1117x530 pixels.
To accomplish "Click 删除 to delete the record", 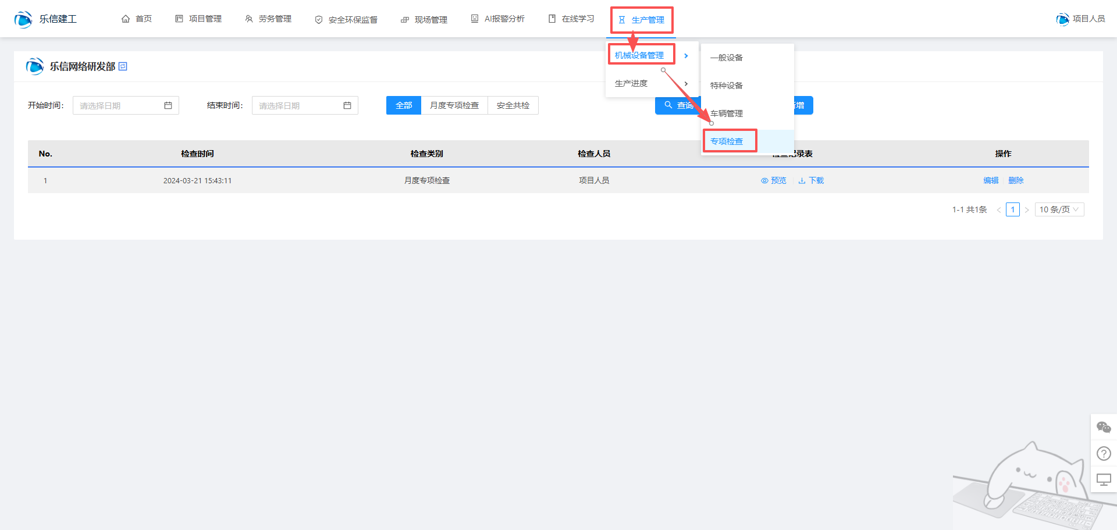I will (1016, 180).
